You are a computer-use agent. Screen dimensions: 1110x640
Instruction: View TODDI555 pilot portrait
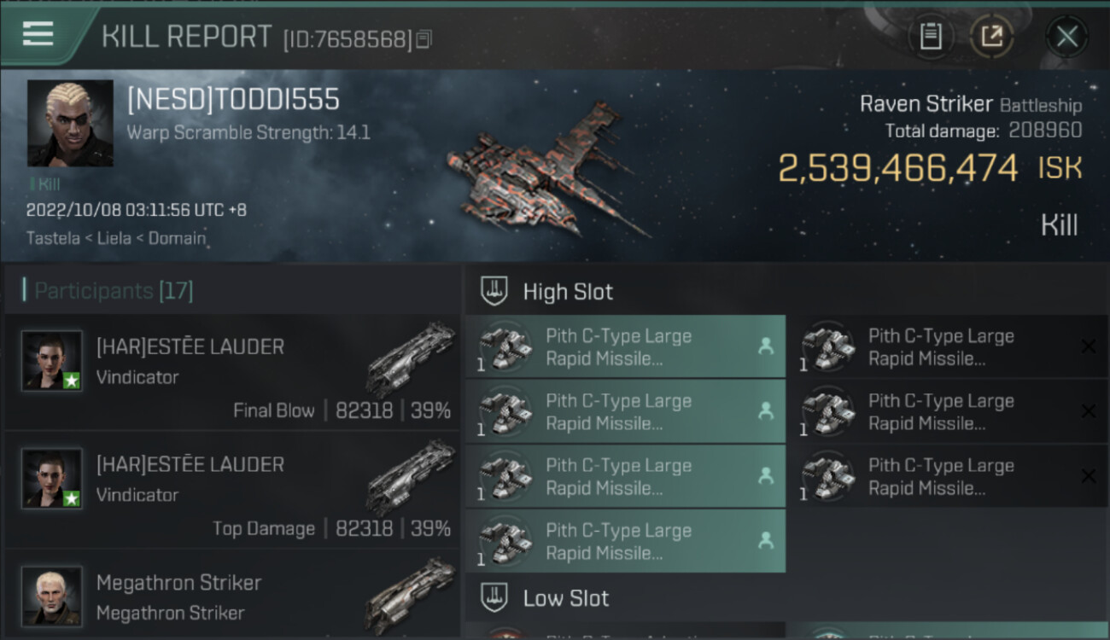tap(70, 123)
